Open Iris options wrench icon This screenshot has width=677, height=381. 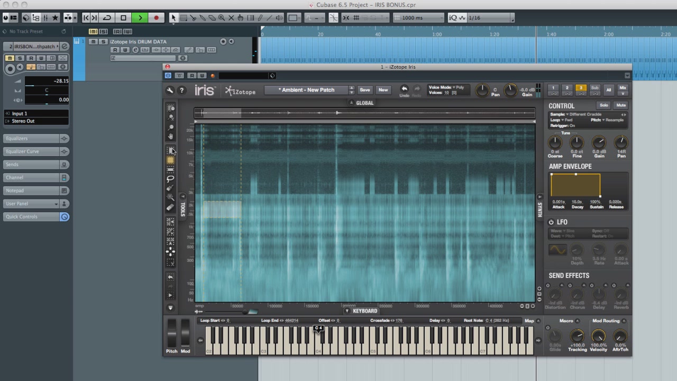coord(170,90)
